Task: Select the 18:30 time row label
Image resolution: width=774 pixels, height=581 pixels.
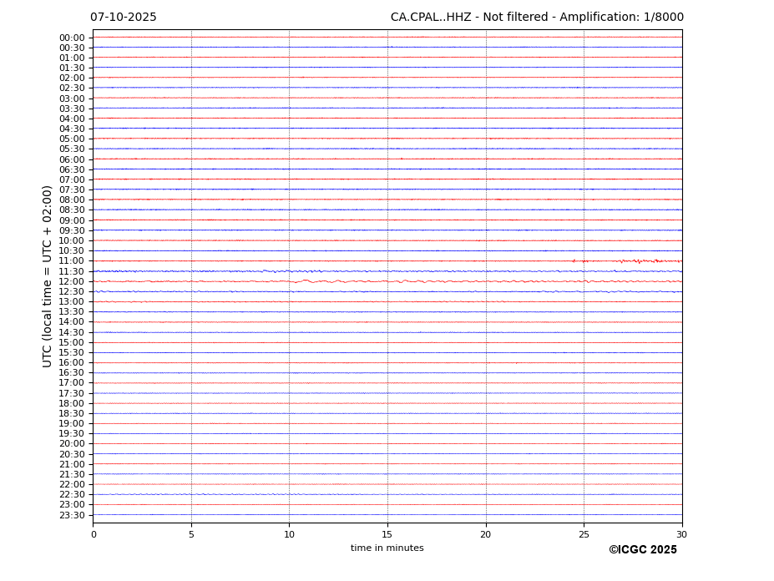Action: (72, 413)
